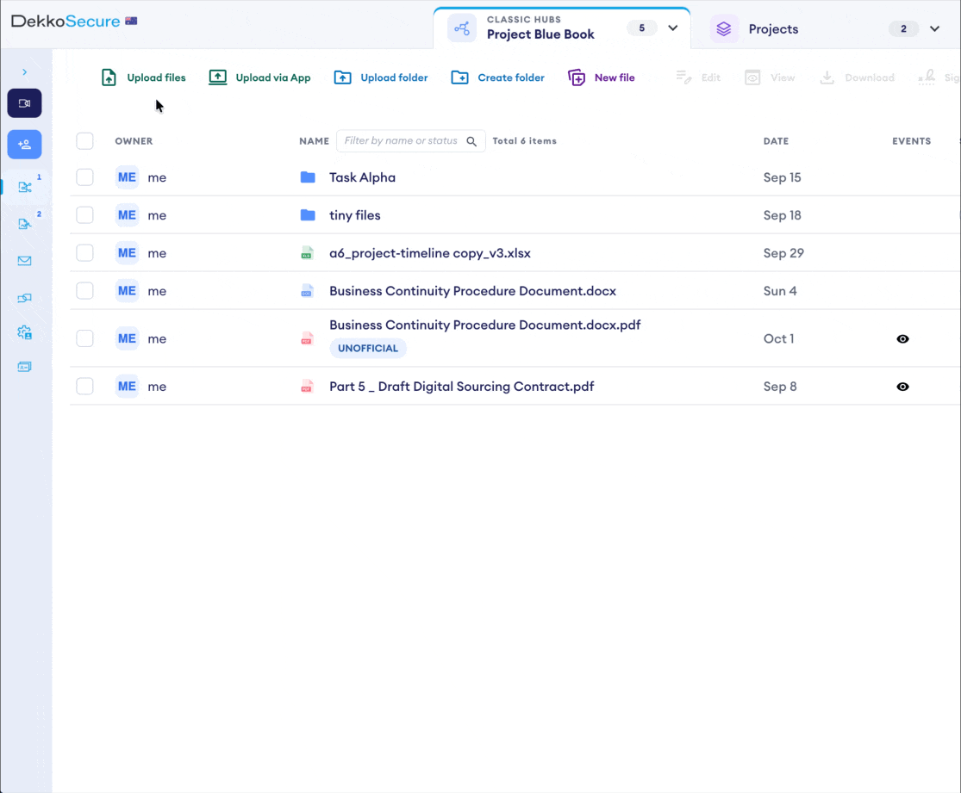961x793 pixels.
Task: Click Upload files
Action: click(143, 77)
